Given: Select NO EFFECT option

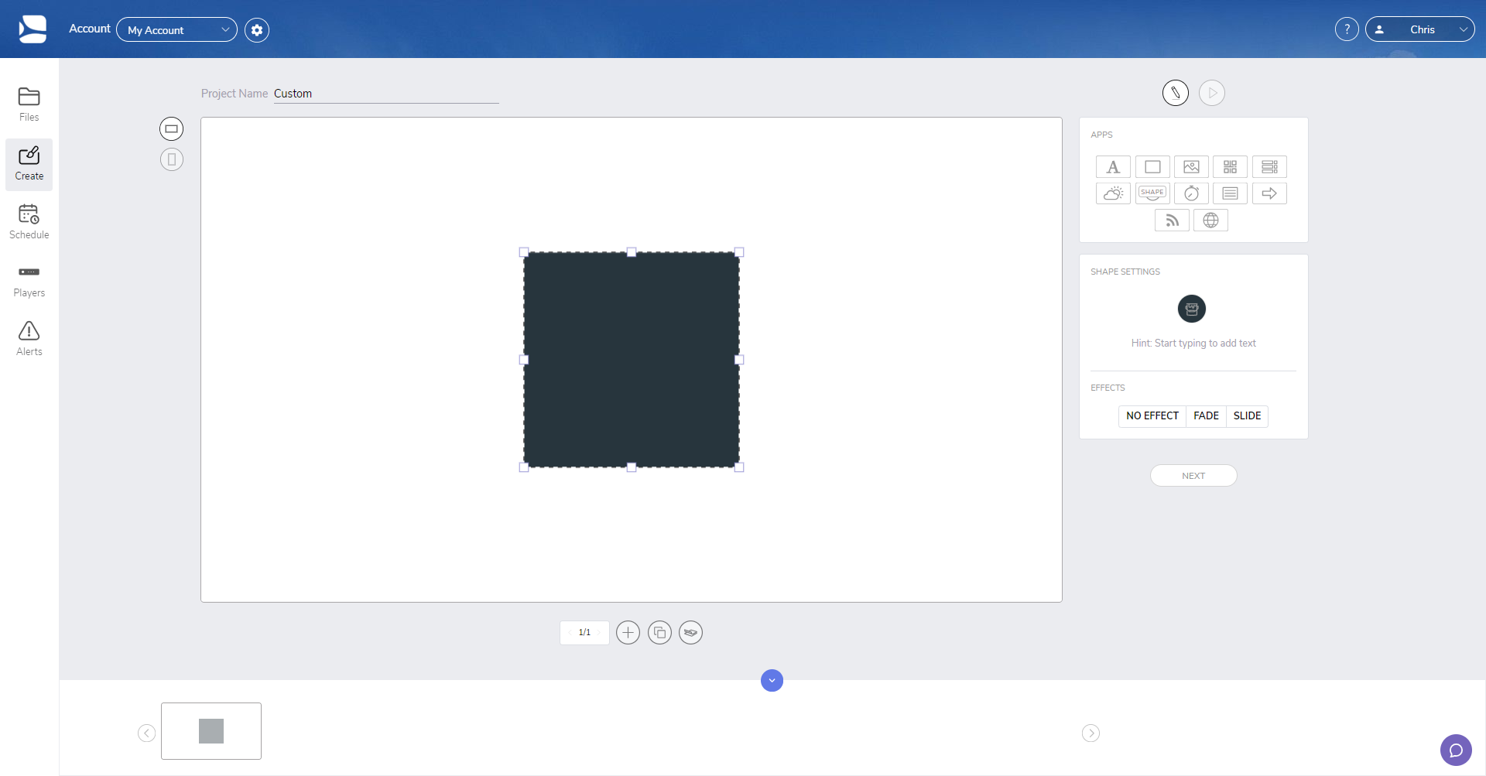Looking at the screenshot, I should (1152, 416).
